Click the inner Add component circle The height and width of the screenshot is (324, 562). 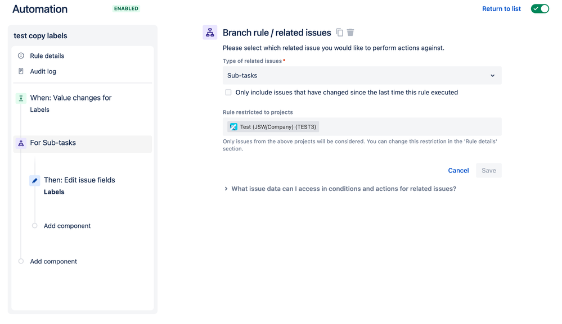tap(35, 226)
